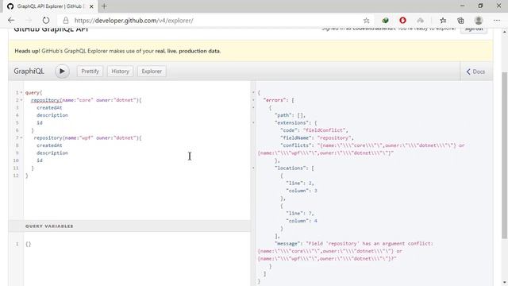
Task: Collapse the locations array in results
Action: (x=253, y=168)
